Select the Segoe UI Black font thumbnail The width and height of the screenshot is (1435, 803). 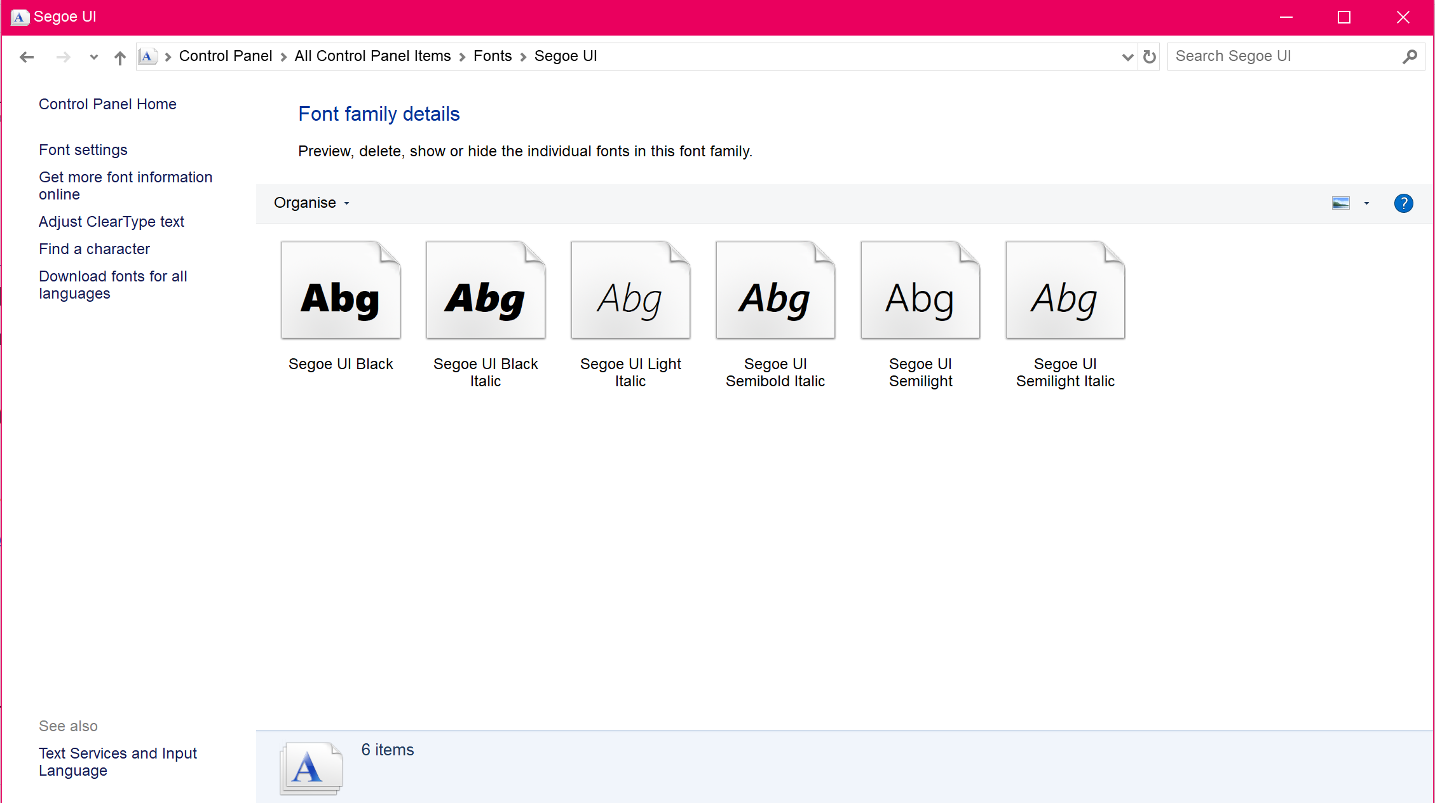pos(341,290)
